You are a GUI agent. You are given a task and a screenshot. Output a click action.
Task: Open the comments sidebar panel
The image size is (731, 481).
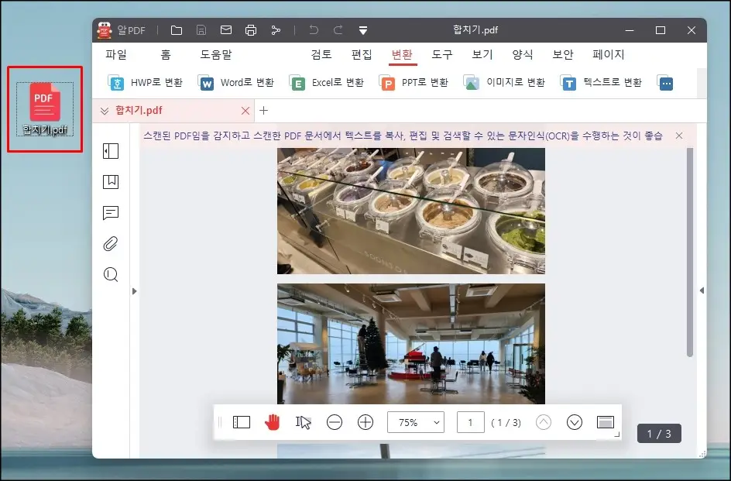[x=111, y=213]
